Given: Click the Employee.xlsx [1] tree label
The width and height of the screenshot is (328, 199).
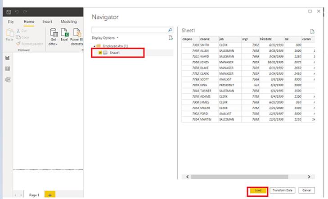Looking at the screenshot, I should (115, 46).
